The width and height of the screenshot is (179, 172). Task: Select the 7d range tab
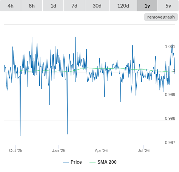coord(74,6)
